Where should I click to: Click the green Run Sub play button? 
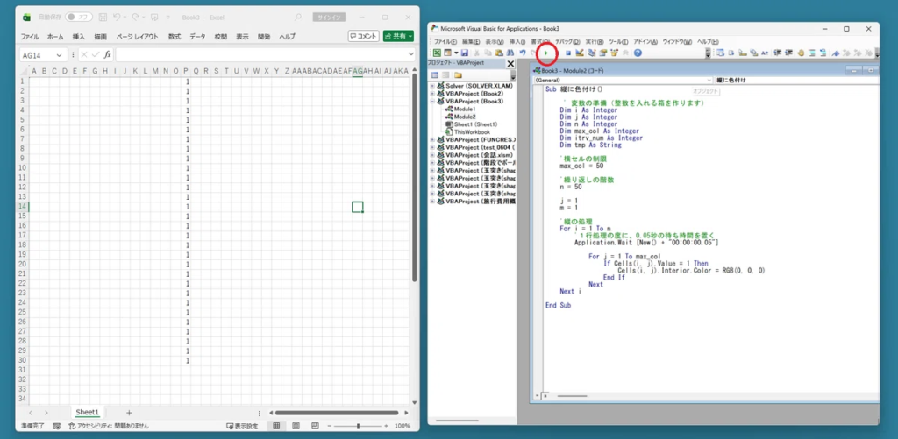(x=546, y=53)
